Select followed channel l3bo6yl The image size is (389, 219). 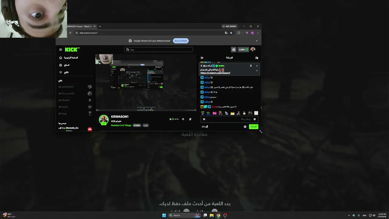tap(75, 100)
